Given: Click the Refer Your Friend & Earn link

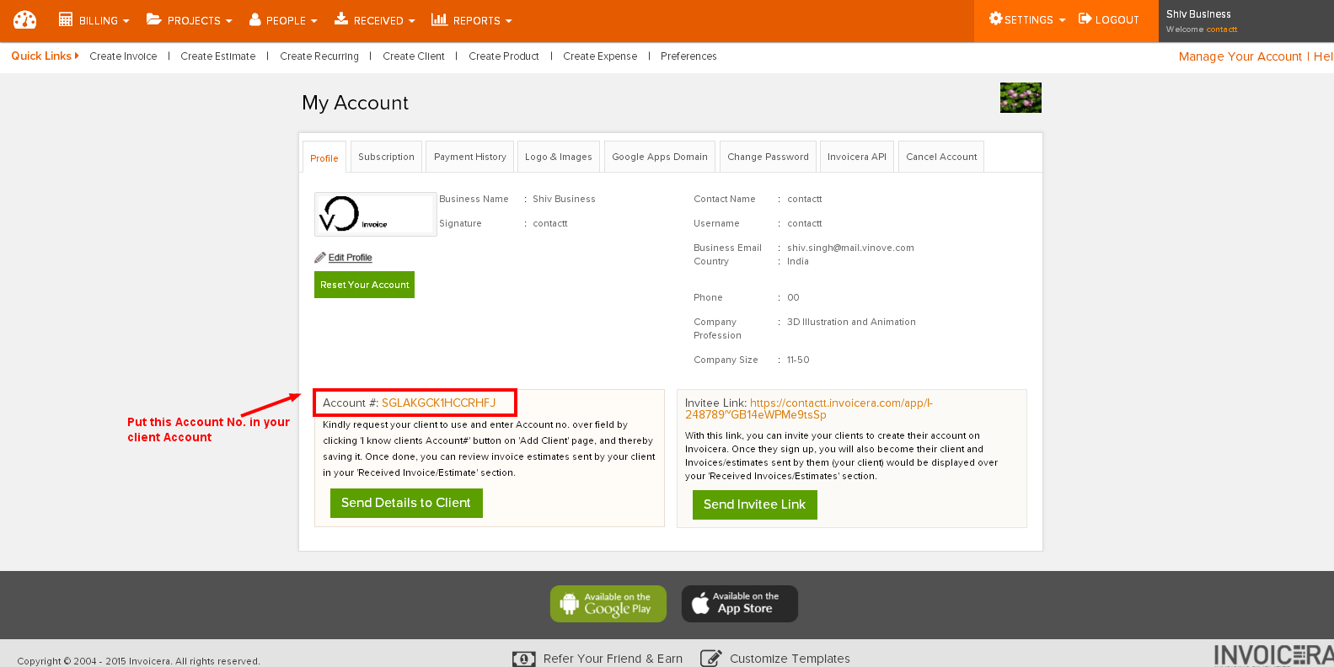Looking at the screenshot, I should point(613,659).
